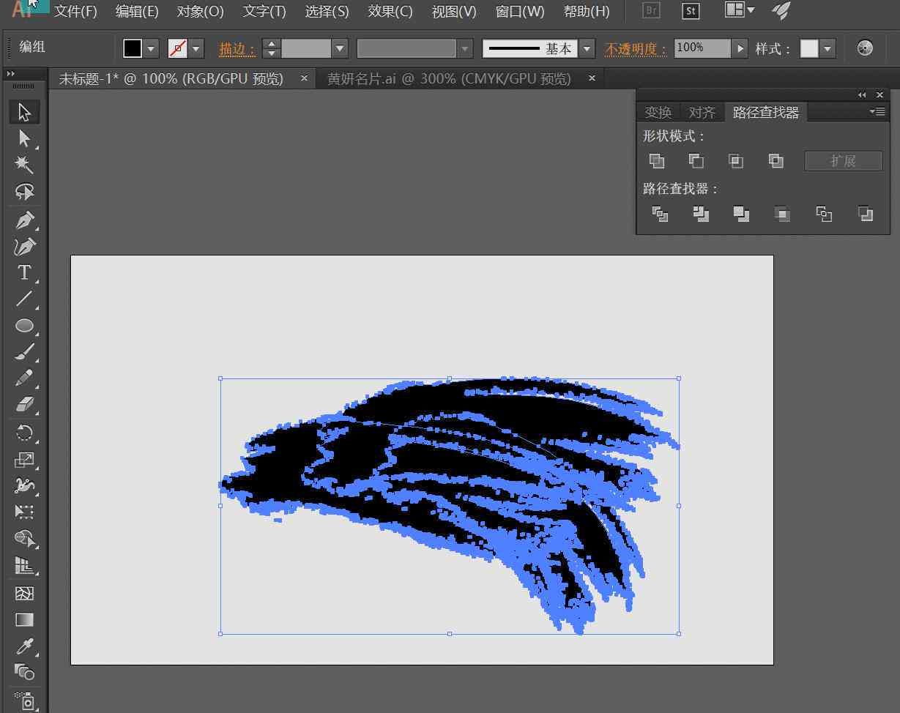Open the 文件(F) menu
900x713 pixels.
coord(75,11)
